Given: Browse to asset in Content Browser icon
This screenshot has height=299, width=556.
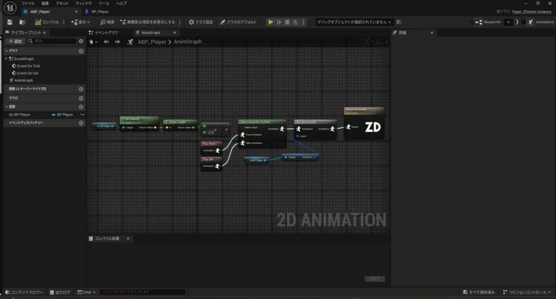Looking at the screenshot, I should tap(22, 22).
